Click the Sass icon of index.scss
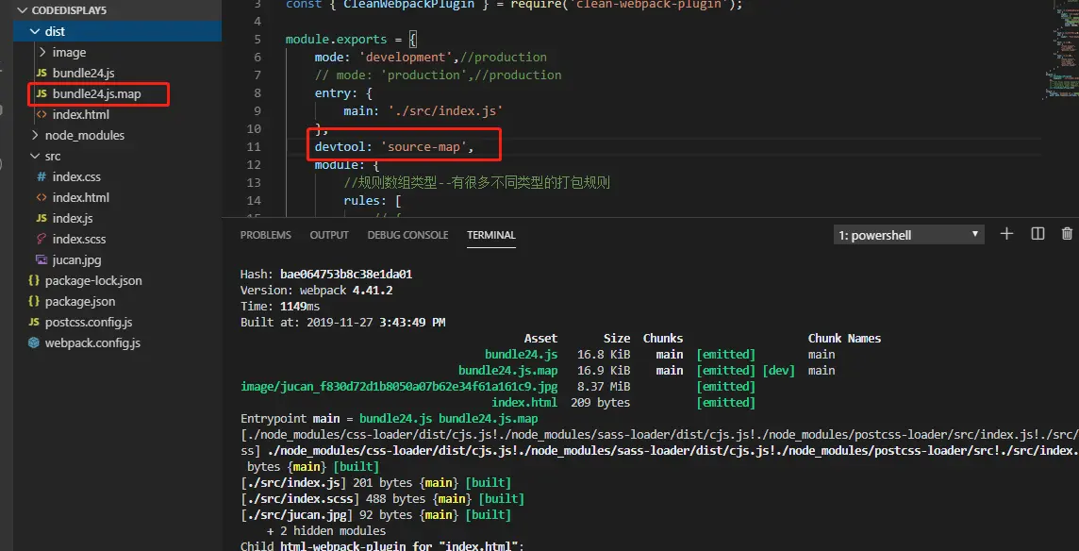This screenshot has width=1079, height=551. (x=41, y=239)
